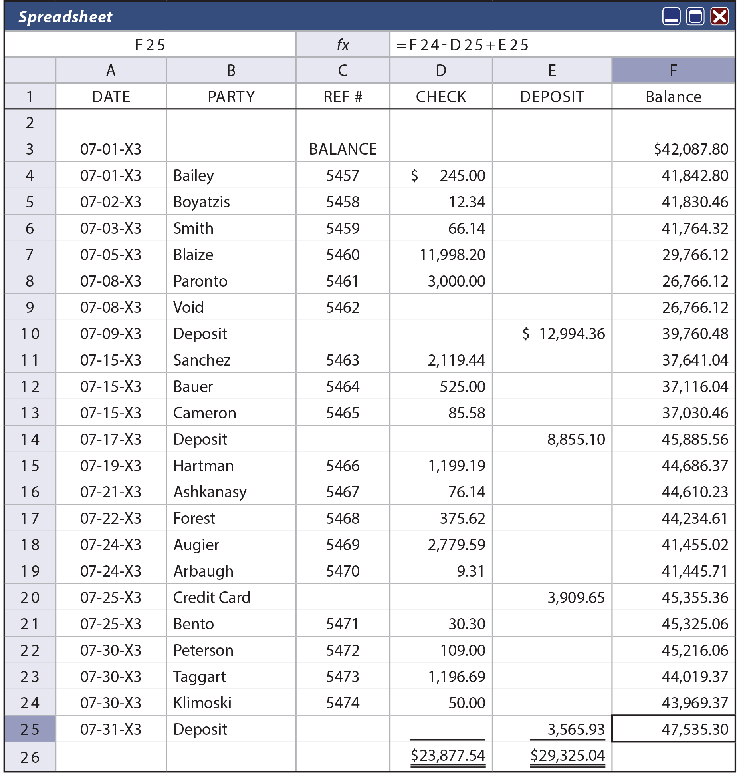Select the Credit Card party cell

pyautogui.click(x=231, y=597)
